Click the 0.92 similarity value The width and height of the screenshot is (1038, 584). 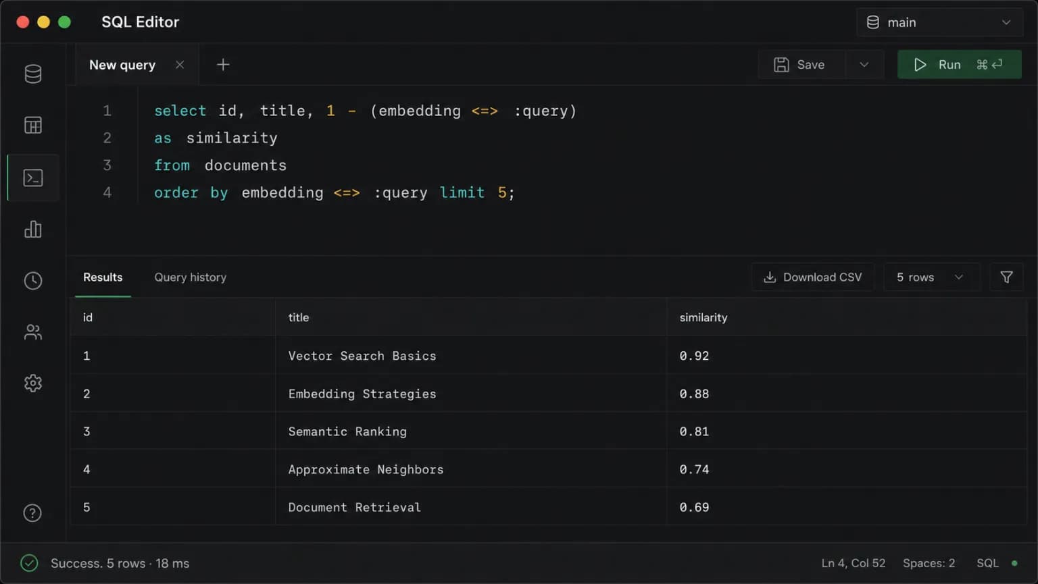(x=694, y=356)
